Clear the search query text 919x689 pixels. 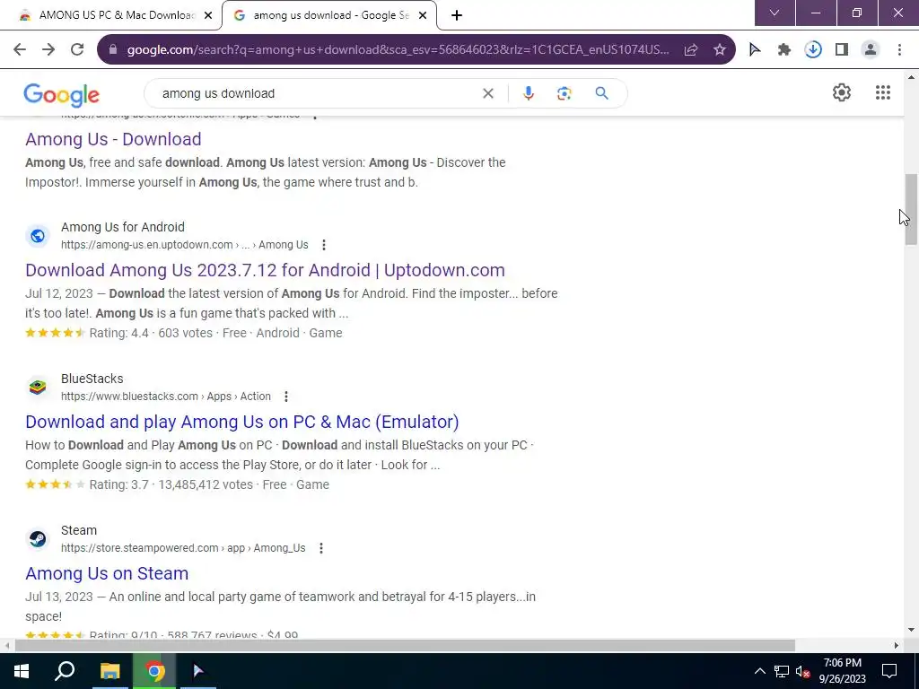pyautogui.click(x=488, y=93)
